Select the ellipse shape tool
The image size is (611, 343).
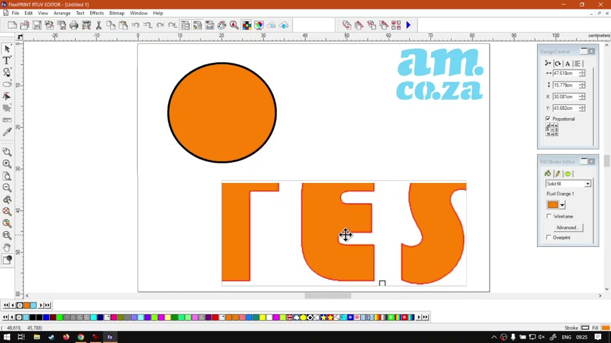[x=7, y=84]
